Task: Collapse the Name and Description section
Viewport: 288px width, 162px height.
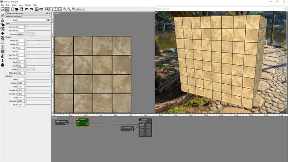Action: (x=28, y=17)
